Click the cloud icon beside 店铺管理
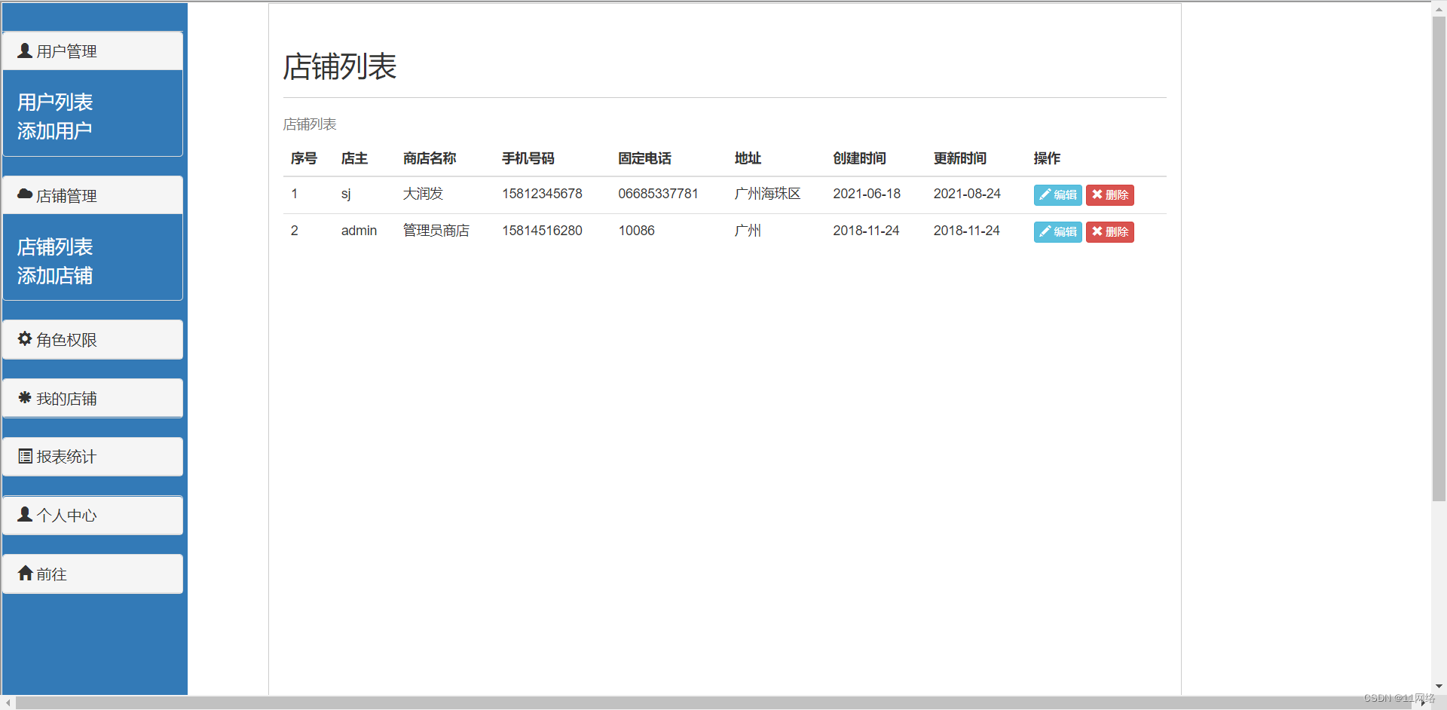1447x710 pixels. pyautogui.click(x=25, y=194)
